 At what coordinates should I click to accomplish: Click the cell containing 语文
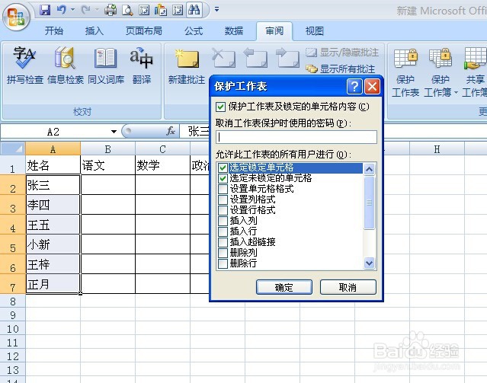(x=107, y=165)
